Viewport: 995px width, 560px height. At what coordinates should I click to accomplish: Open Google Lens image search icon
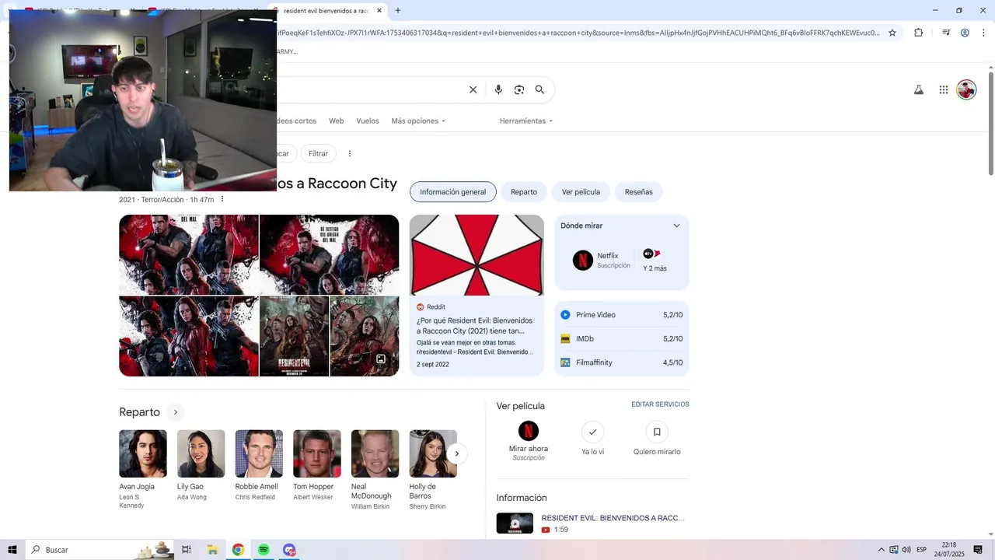[519, 89]
